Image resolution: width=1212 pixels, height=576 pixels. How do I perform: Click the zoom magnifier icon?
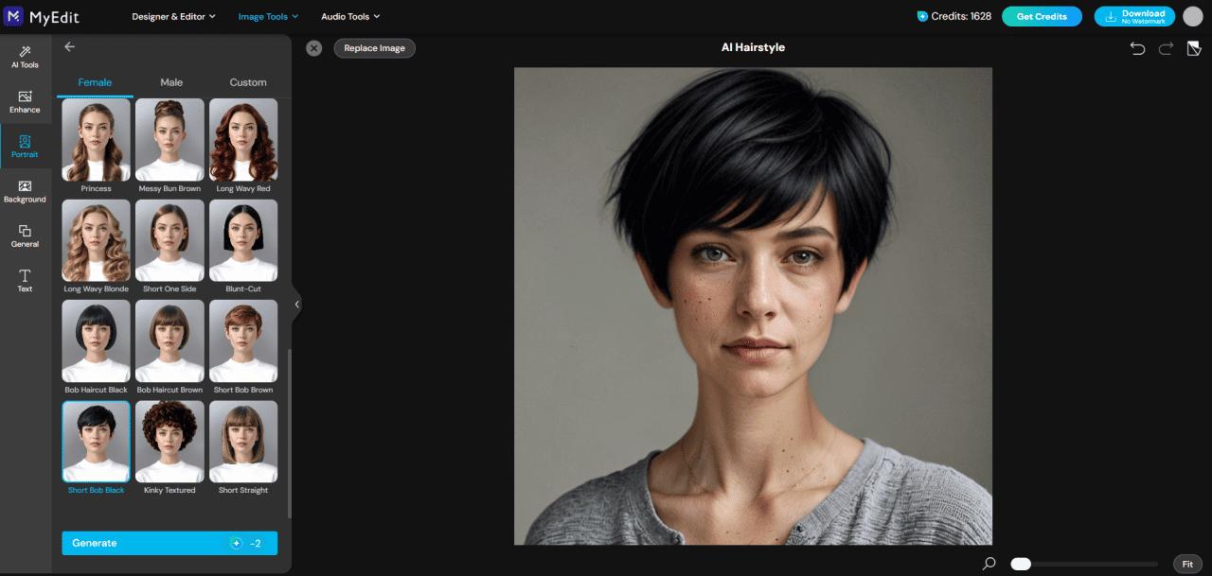point(988,563)
